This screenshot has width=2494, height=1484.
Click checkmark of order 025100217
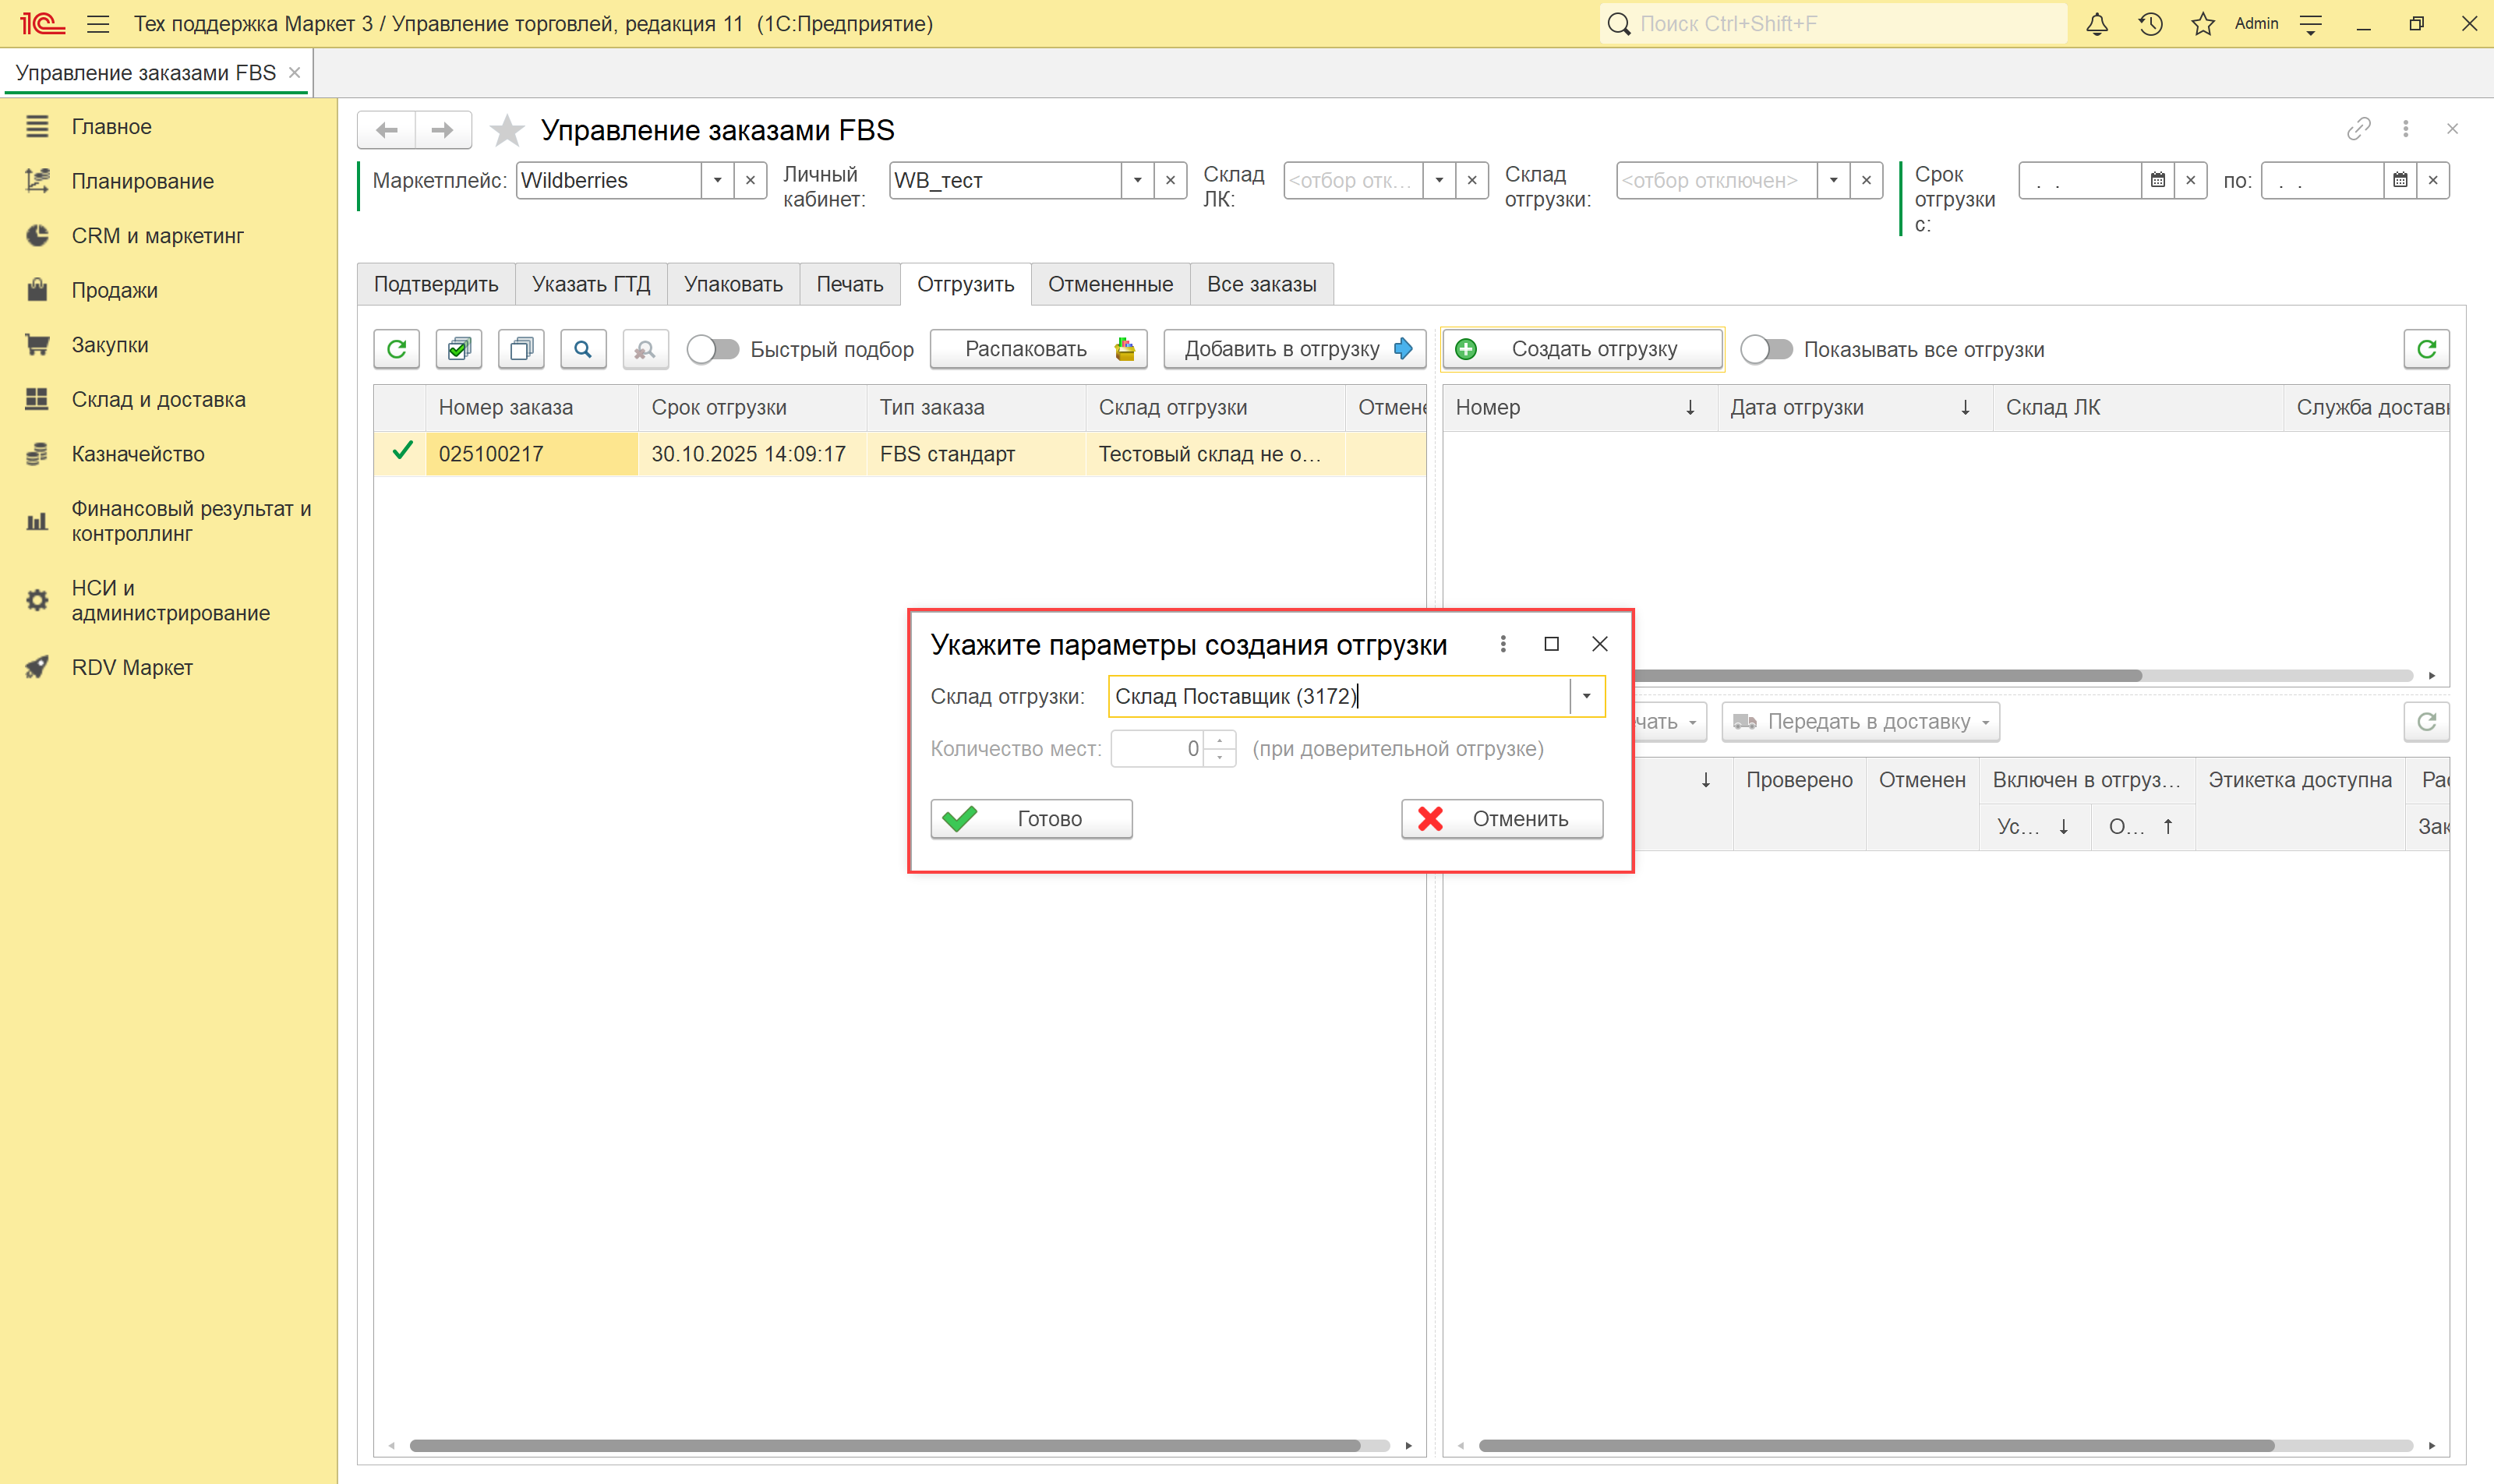tap(402, 452)
